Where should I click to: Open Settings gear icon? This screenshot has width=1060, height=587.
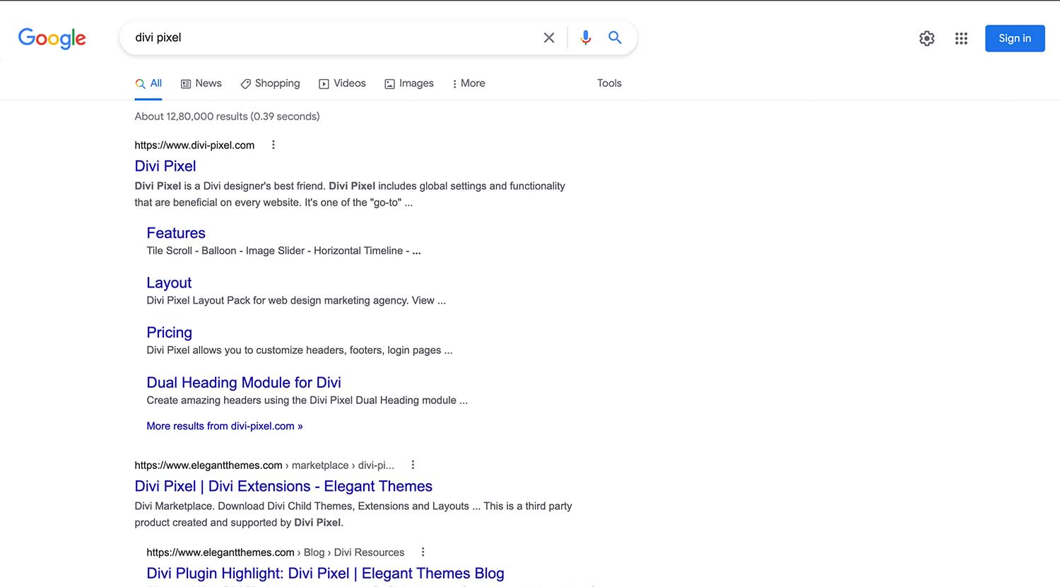click(x=926, y=39)
